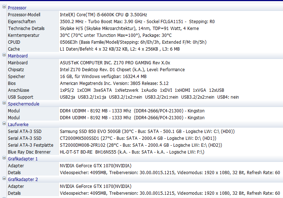Click Details label under Grafikadapter 1
Screen dimensions: 283x198
click(14, 173)
